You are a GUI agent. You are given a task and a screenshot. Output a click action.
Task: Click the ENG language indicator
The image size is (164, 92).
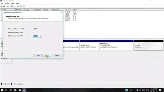[x=148, y=90]
